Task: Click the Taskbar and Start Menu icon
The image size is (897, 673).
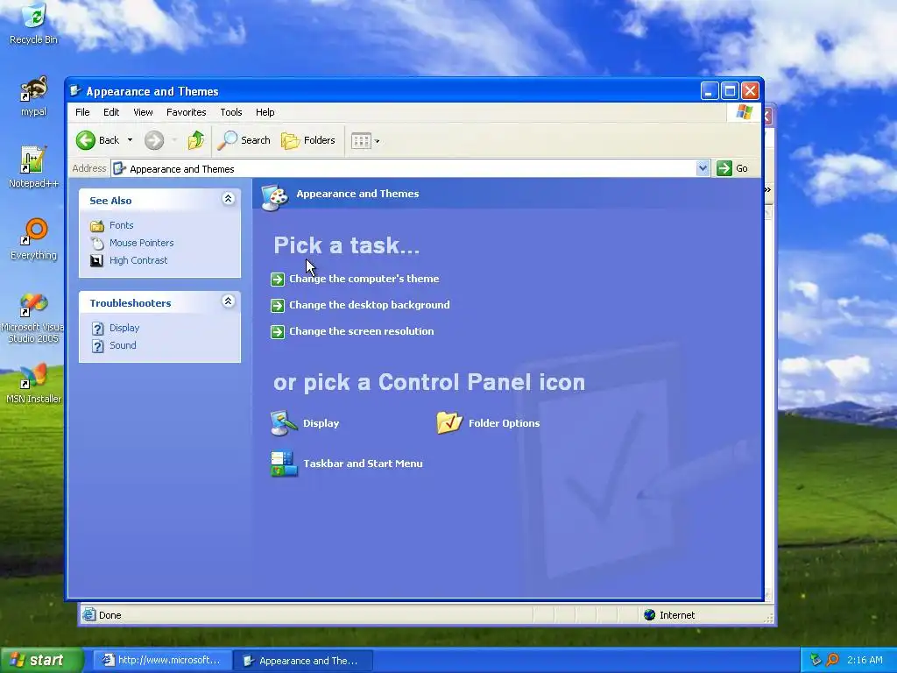Action: tap(284, 464)
